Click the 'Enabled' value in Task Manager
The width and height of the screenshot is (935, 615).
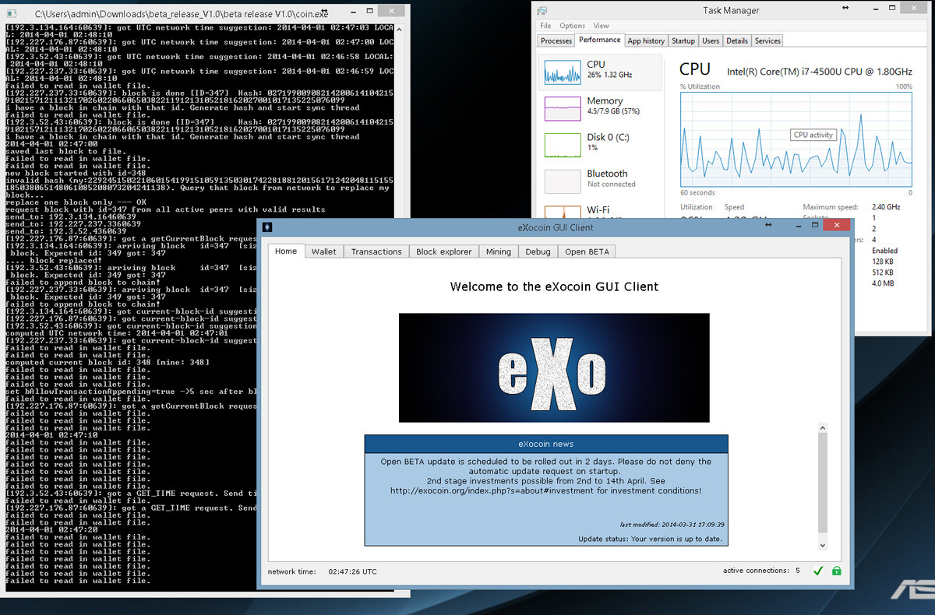pos(885,251)
